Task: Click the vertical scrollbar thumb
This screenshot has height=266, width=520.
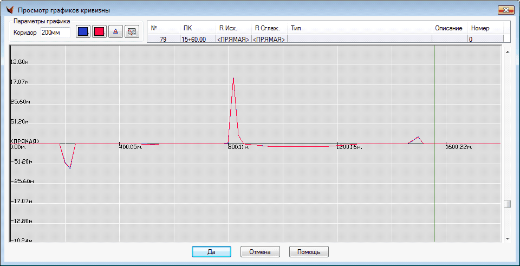Action: tap(508, 204)
